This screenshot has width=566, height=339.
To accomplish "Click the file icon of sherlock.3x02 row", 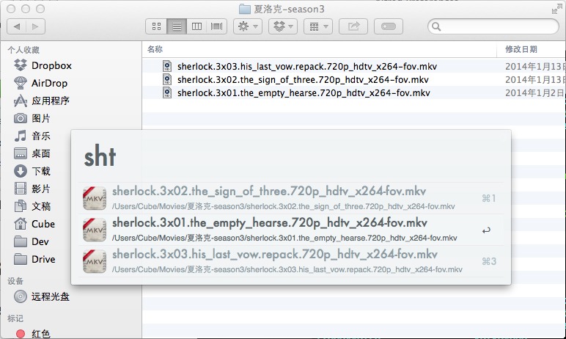I will (x=166, y=79).
